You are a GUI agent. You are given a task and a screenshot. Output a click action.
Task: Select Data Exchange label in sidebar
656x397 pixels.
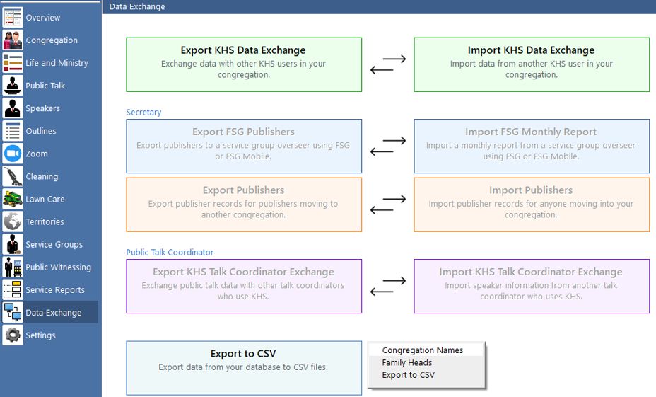54,312
